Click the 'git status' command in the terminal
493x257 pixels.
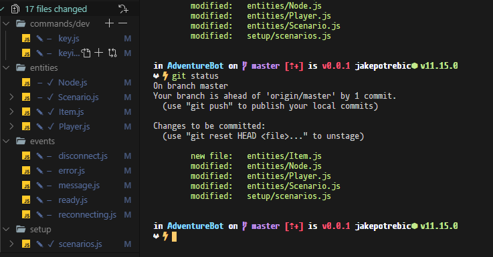(195, 76)
